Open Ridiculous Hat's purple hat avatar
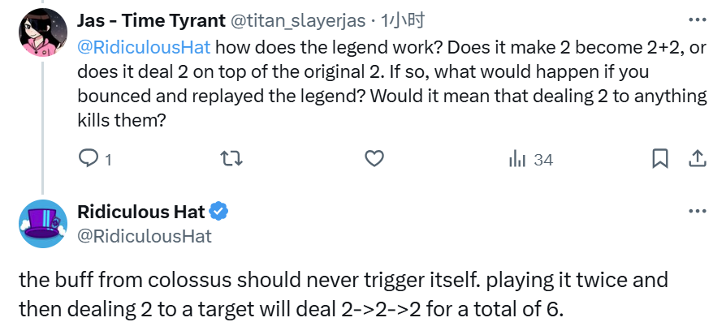 (x=42, y=224)
